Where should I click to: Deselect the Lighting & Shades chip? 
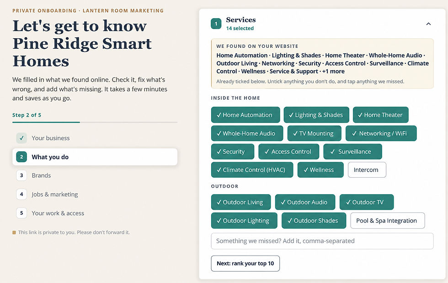[x=316, y=115]
